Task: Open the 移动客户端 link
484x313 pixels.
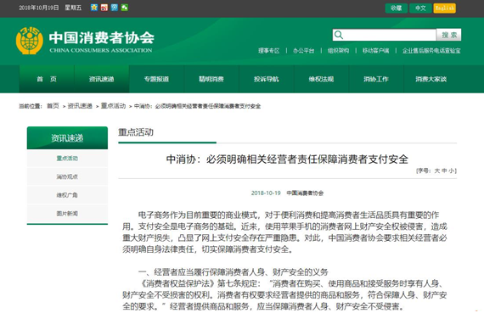Action: (x=375, y=51)
